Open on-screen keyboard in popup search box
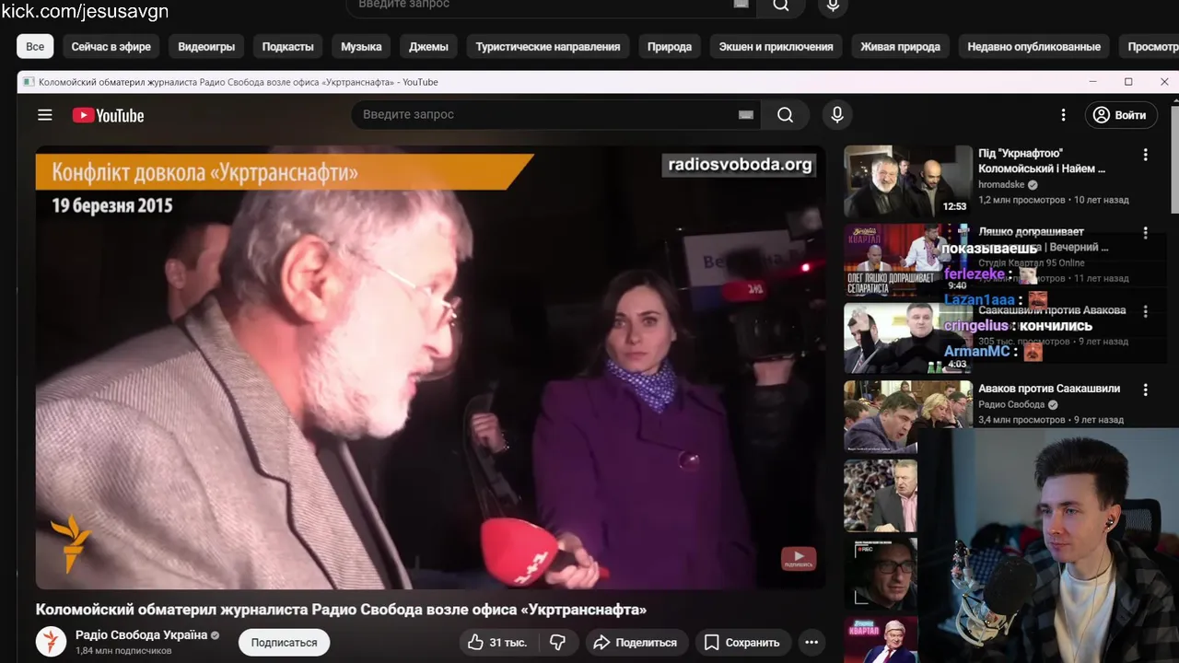The height and width of the screenshot is (663, 1179). coord(746,115)
